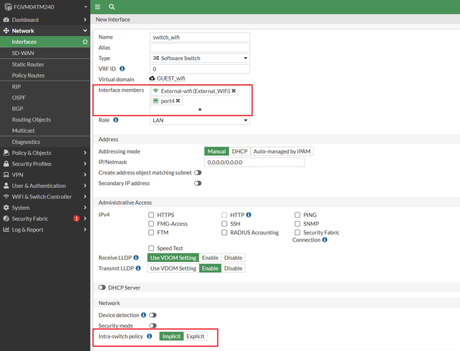460x351 pixels.
Task: Check the Speed Test checkbox
Action: 151,248
